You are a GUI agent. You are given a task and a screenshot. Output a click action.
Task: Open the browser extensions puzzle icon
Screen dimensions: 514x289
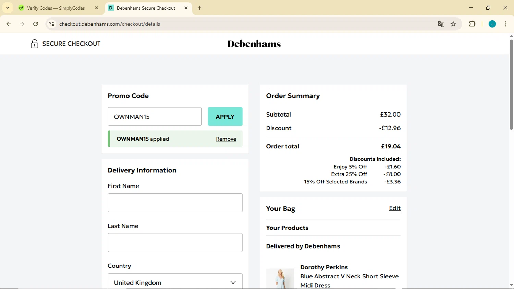[x=472, y=24]
